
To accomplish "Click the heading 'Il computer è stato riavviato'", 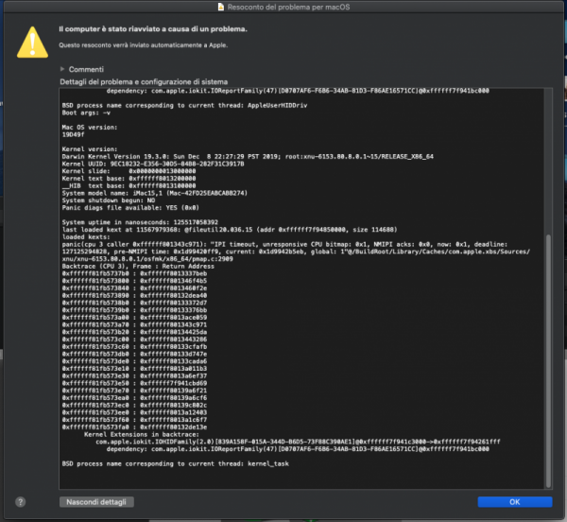I will [x=153, y=29].
